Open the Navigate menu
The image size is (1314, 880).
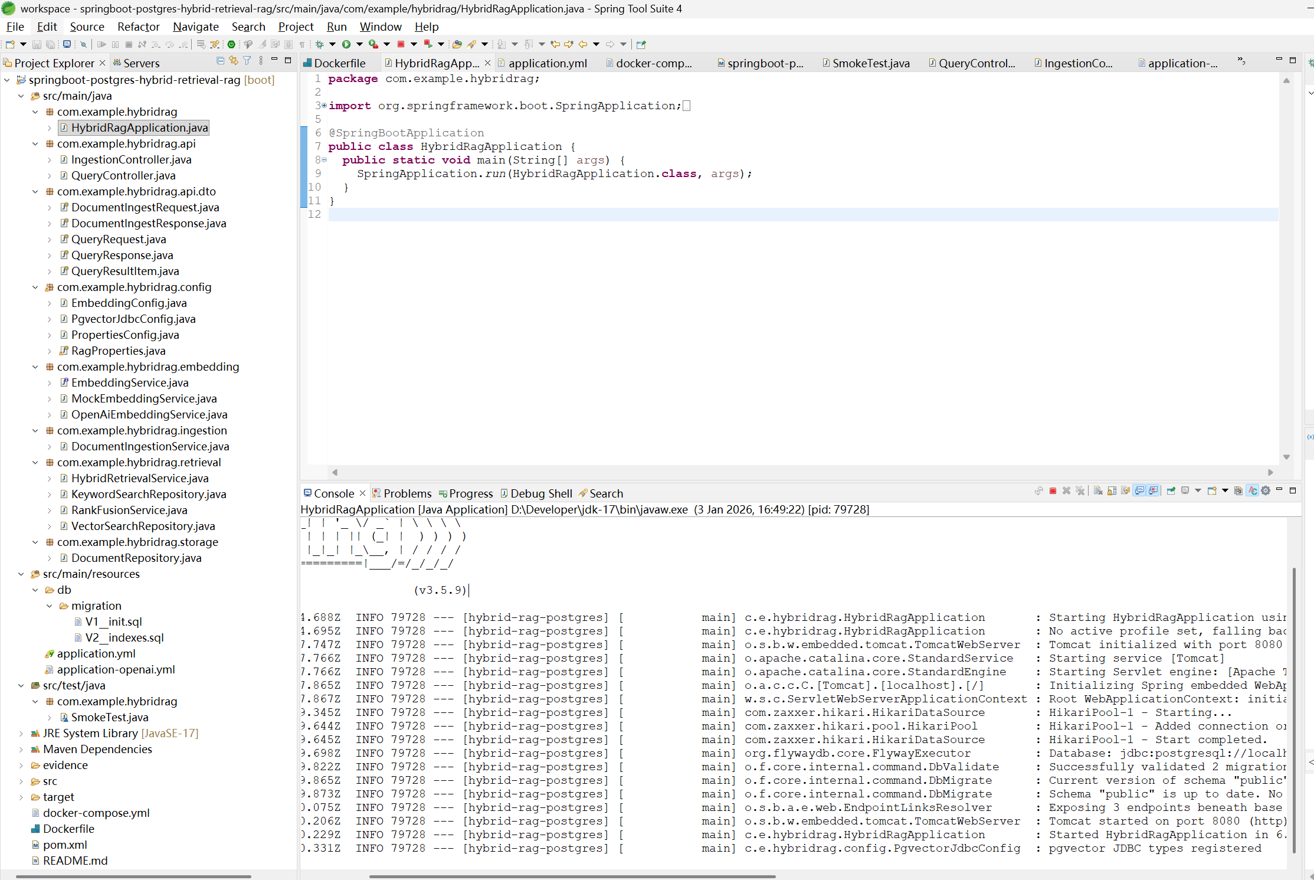(195, 27)
